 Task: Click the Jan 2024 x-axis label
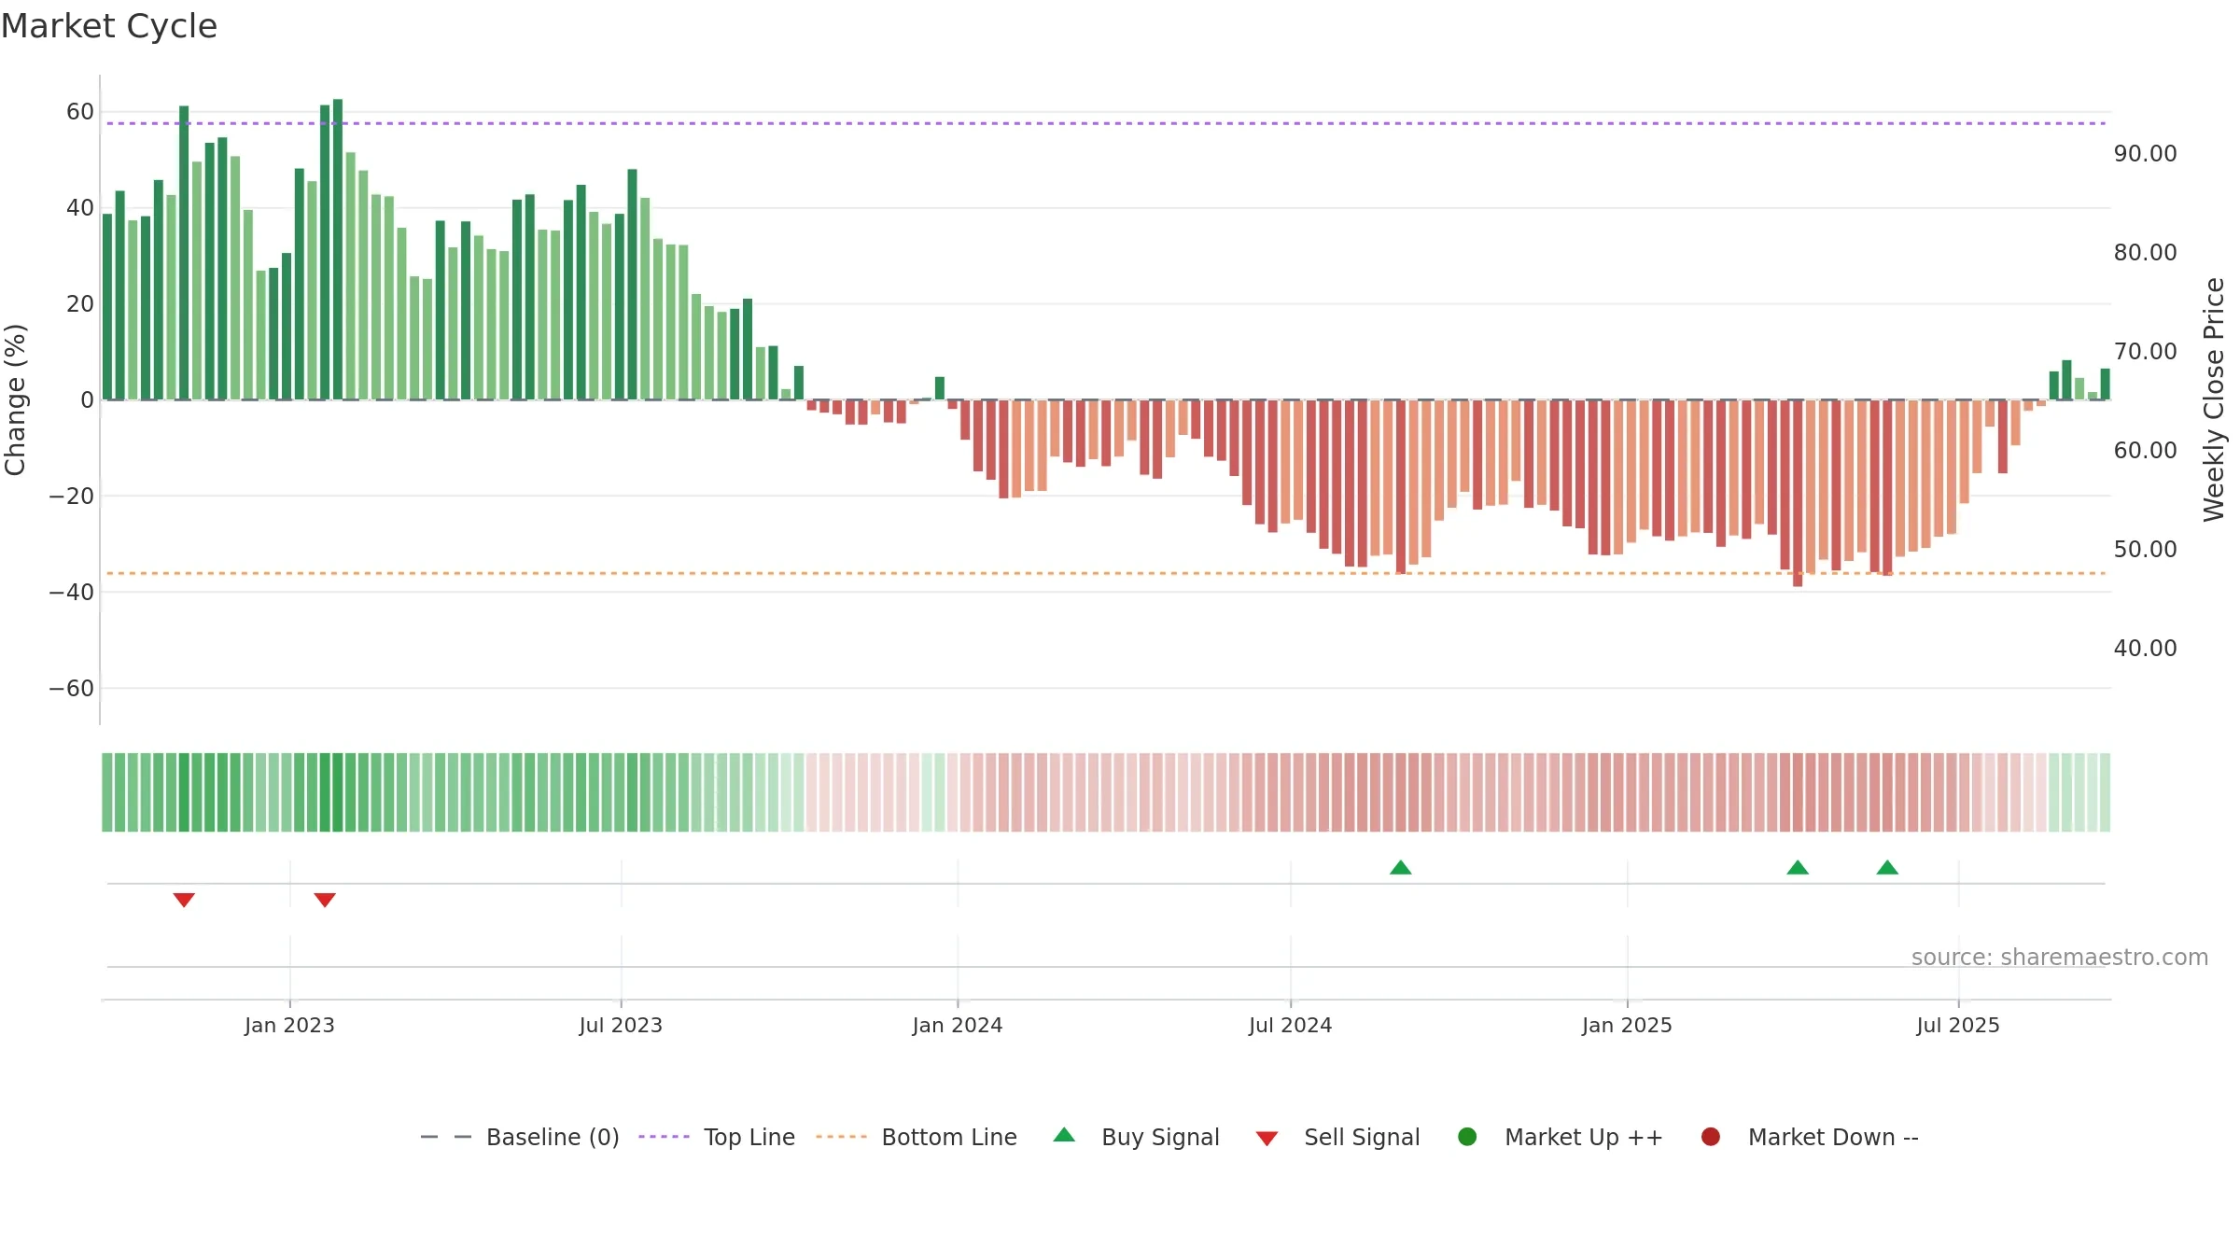(x=958, y=1025)
